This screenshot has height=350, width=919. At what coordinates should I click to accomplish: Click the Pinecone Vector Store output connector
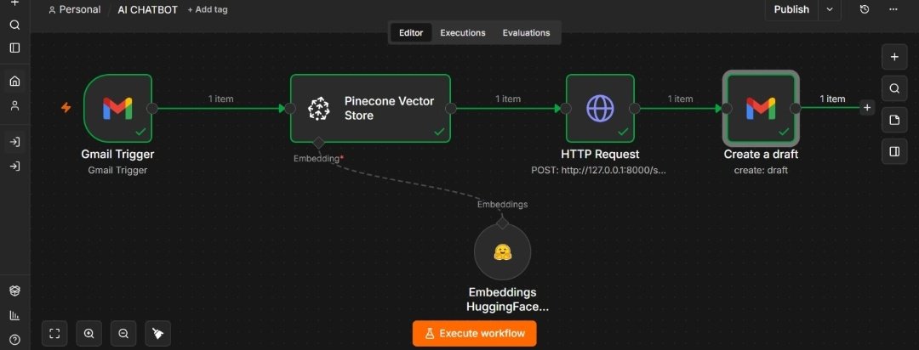click(x=451, y=108)
